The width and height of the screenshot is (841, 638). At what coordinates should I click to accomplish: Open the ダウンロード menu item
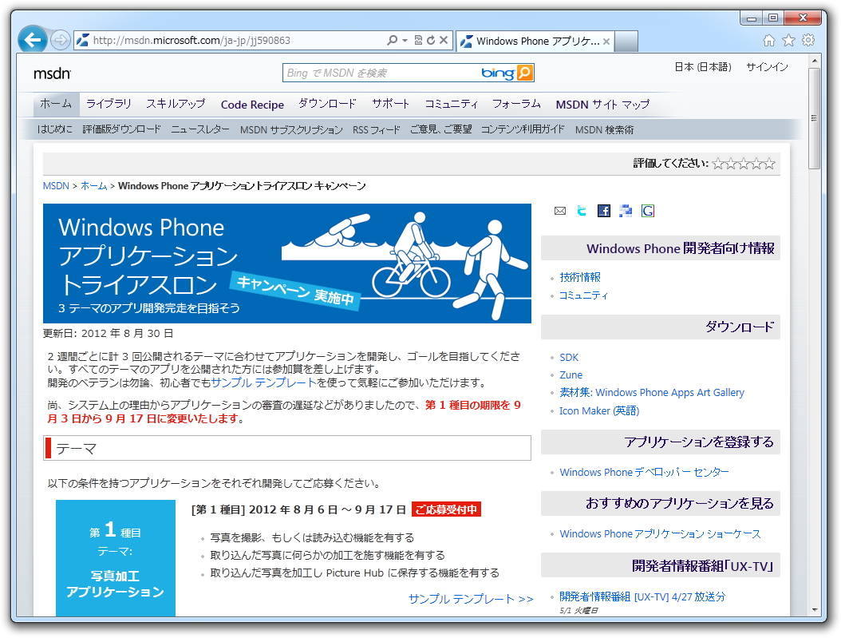click(x=328, y=104)
